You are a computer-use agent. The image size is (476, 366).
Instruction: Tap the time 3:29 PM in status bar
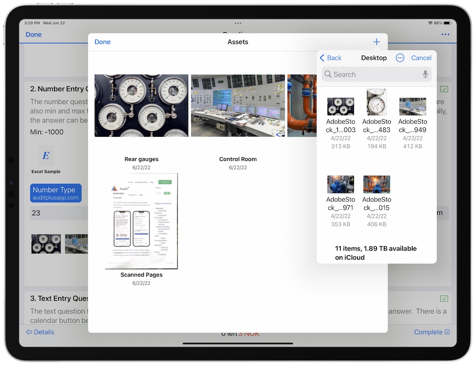coord(32,23)
